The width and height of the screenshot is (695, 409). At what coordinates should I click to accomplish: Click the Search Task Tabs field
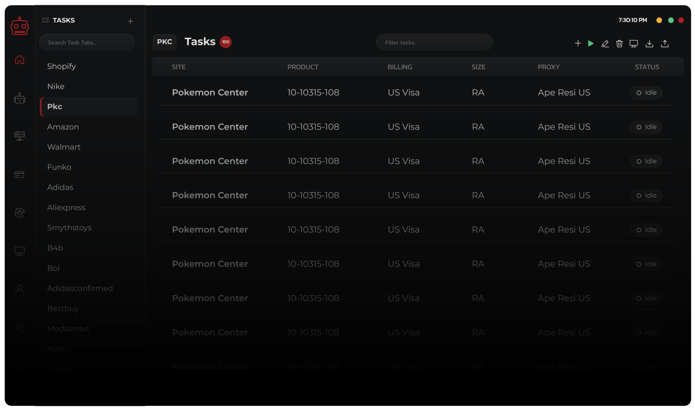point(87,42)
